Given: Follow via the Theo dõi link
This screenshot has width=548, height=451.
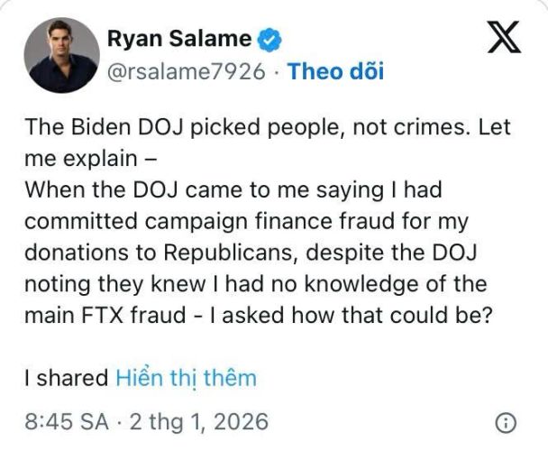Looking at the screenshot, I should pos(335,71).
